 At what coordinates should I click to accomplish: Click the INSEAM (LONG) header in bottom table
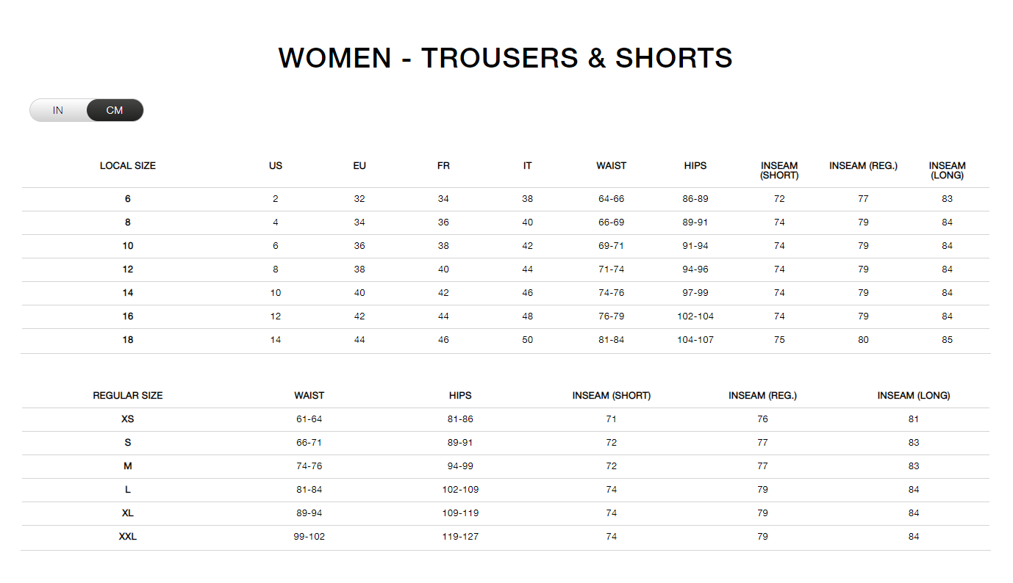point(914,396)
